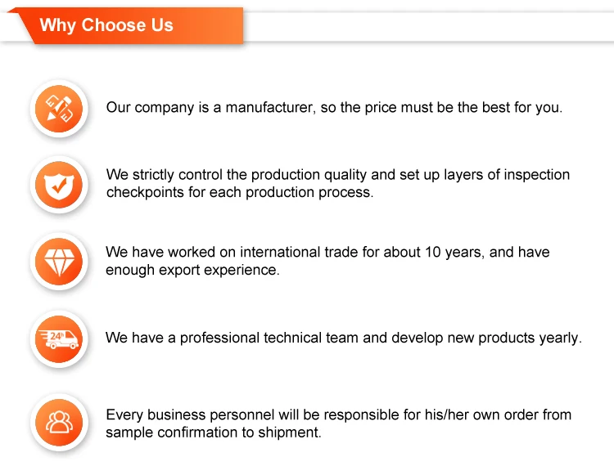
Task: Click the checkpoints for each production process line
Action: click(x=240, y=192)
